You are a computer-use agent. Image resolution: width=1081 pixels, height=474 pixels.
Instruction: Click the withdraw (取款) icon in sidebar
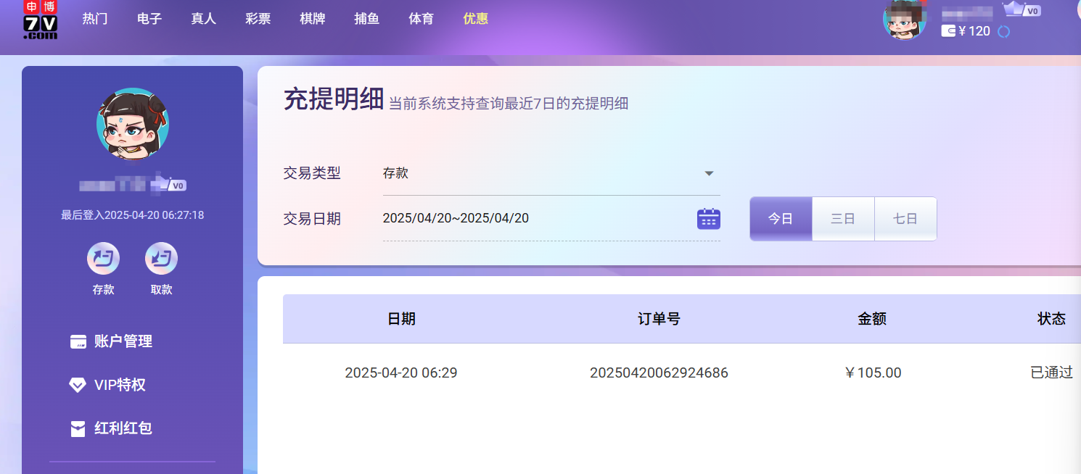[x=161, y=259]
